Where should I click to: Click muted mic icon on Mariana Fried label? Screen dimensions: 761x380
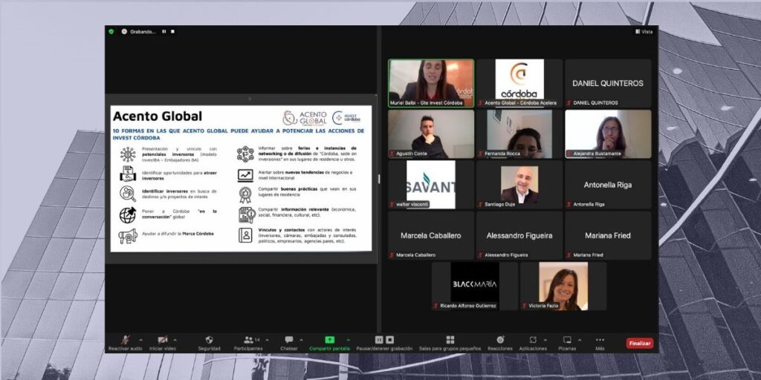[x=569, y=255]
